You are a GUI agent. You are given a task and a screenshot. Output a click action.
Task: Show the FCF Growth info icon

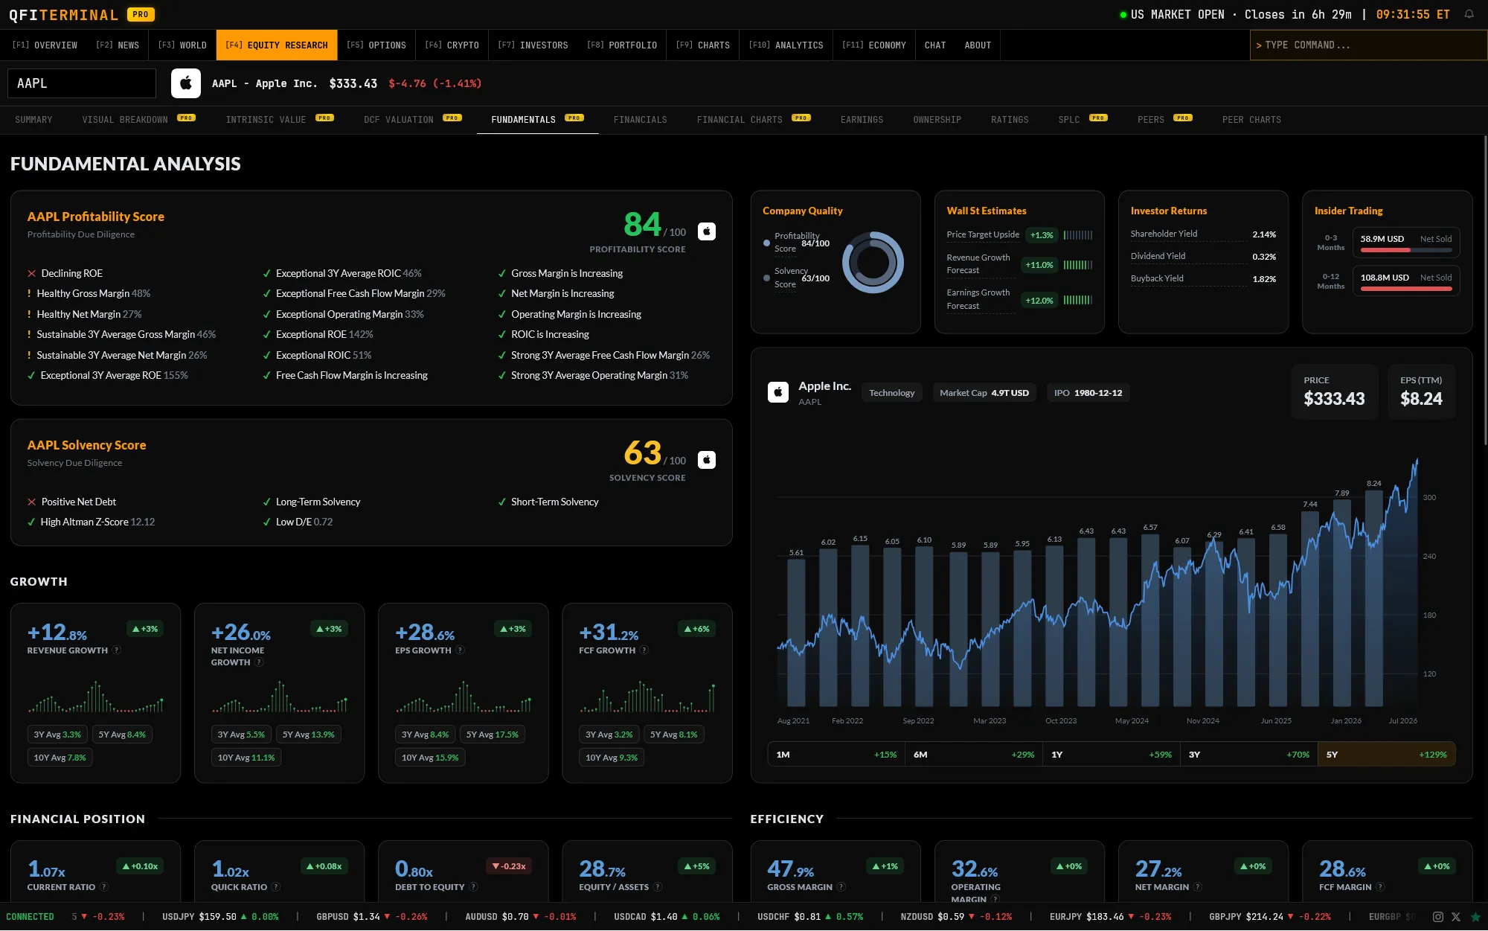click(644, 650)
